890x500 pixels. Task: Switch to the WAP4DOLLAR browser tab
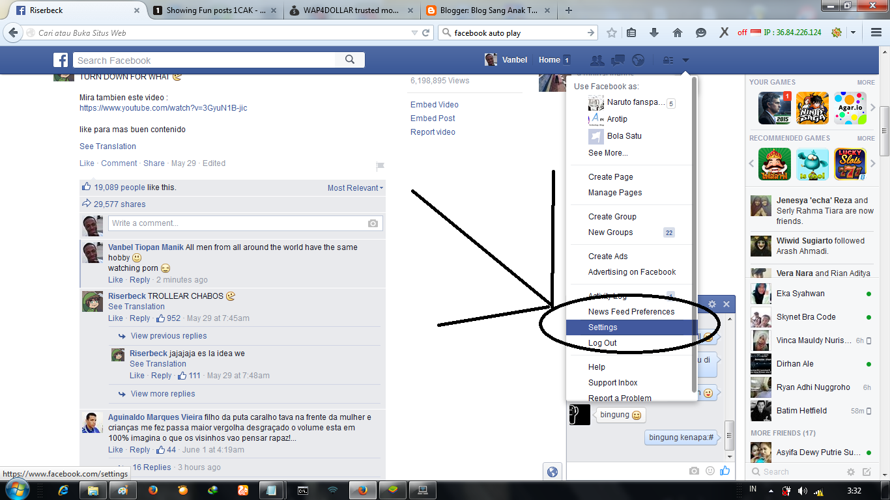click(x=351, y=10)
